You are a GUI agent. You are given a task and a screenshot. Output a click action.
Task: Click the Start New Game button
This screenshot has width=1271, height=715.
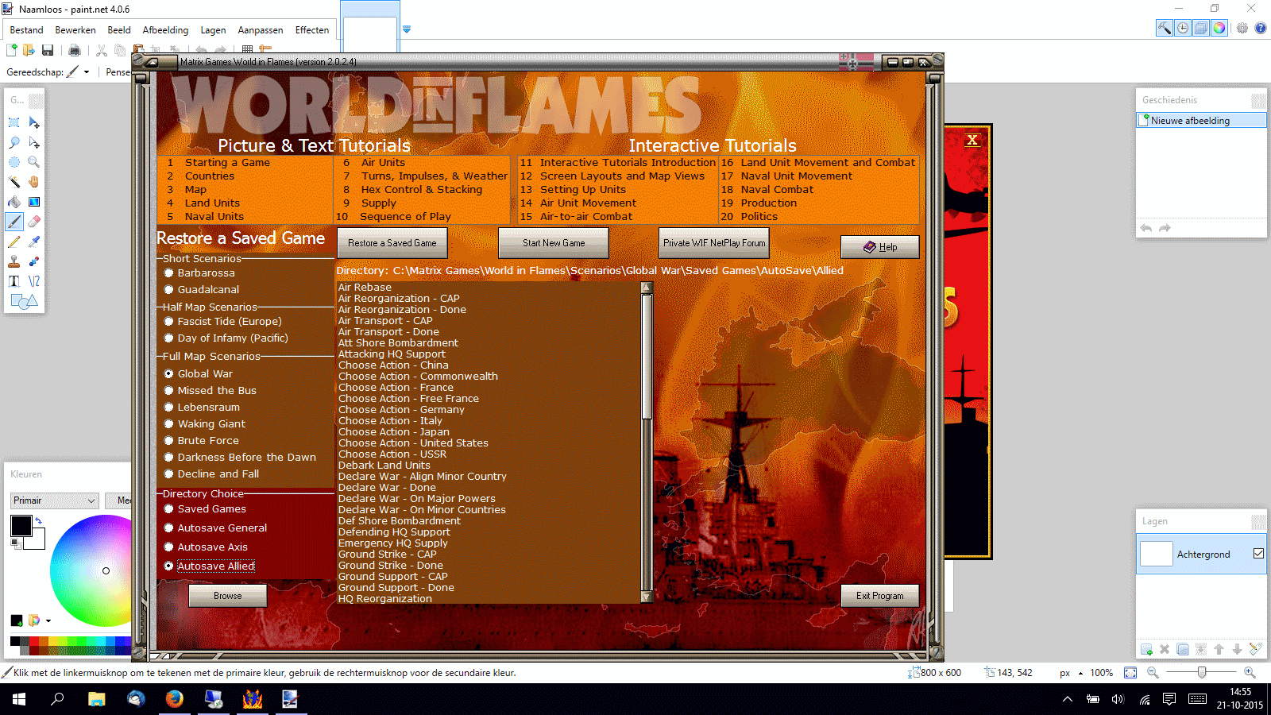click(x=554, y=243)
